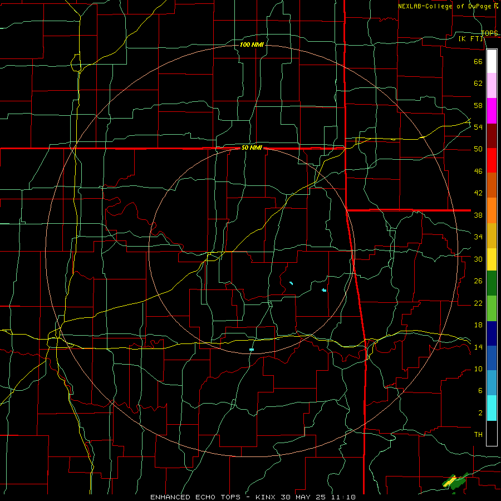
Task: Click the cyan echo pixel just outside 50 NMI ring
Action: (x=252, y=350)
